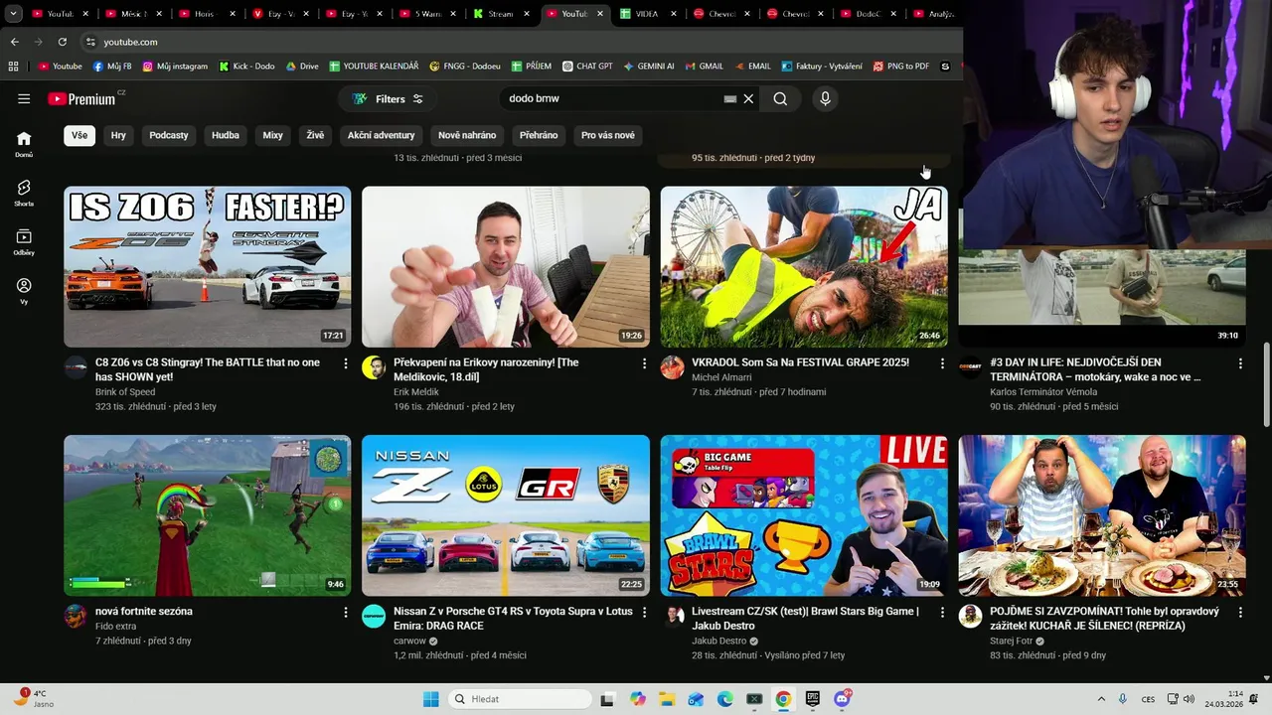Image resolution: width=1272 pixels, height=715 pixels.
Task: Open Michel Almarri channel avatar
Action: coord(672,367)
